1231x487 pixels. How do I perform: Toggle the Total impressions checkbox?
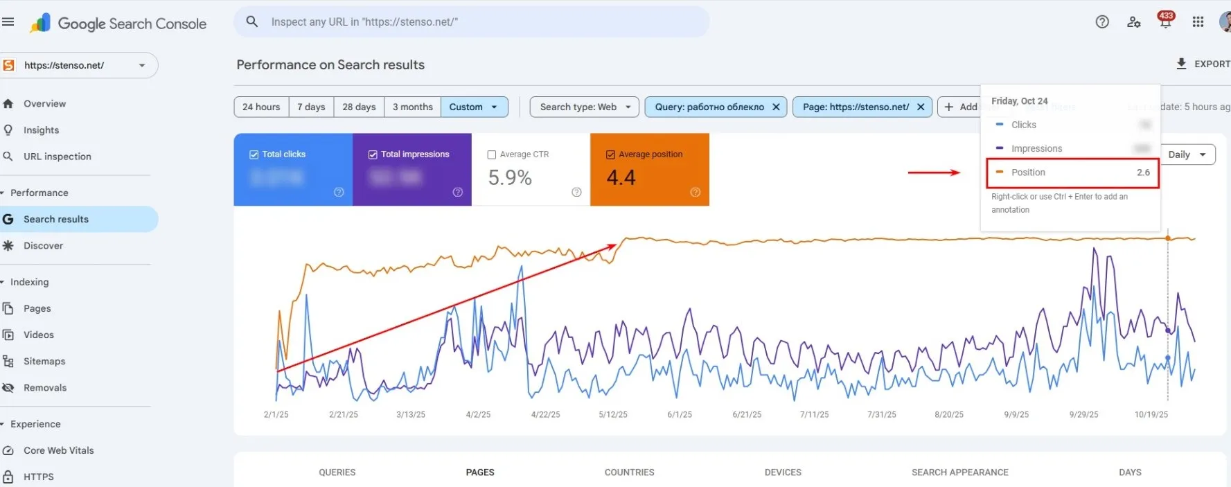373,154
